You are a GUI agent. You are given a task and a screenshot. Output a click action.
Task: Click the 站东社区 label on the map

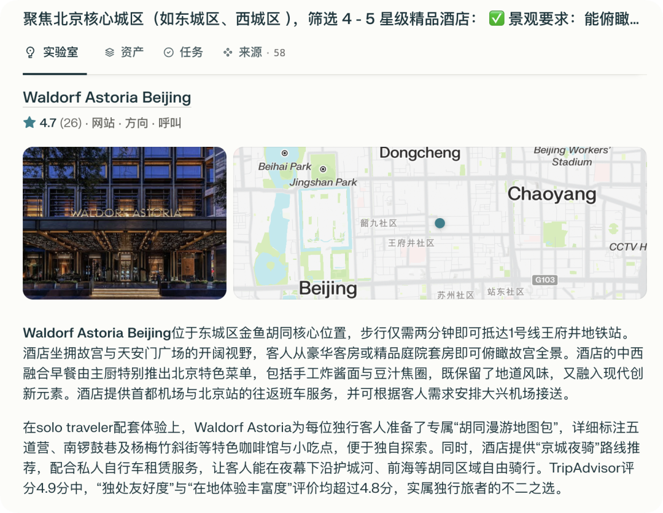[x=506, y=292]
